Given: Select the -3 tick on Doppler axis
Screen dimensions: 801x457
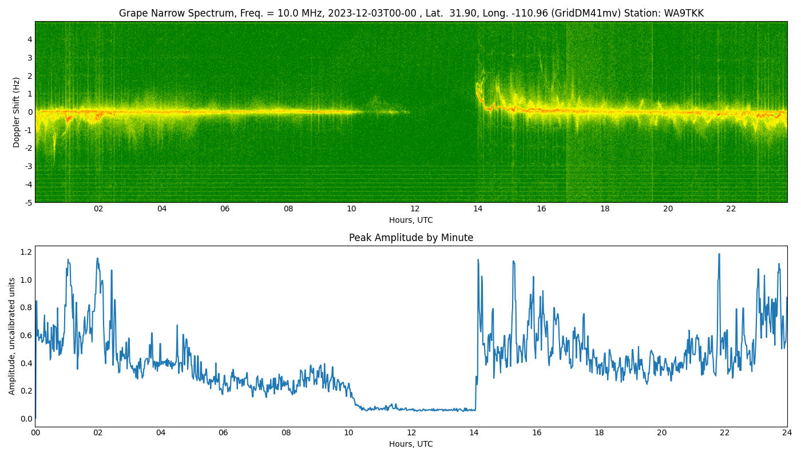Looking at the screenshot, I should point(28,166).
